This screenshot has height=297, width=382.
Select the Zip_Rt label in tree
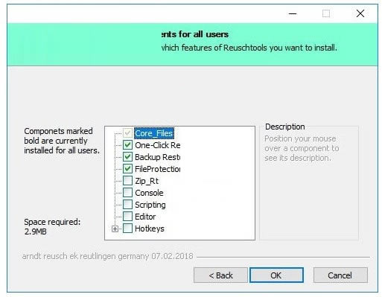[x=147, y=181]
